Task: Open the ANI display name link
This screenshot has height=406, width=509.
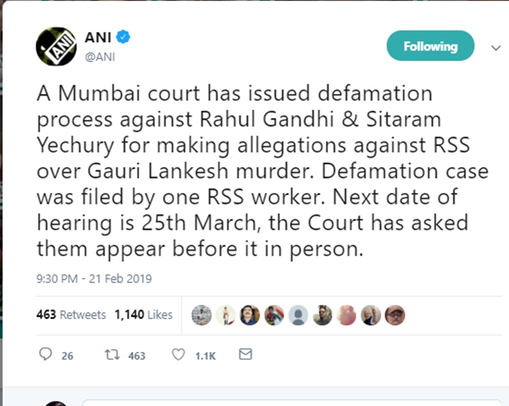Action: 98,38
